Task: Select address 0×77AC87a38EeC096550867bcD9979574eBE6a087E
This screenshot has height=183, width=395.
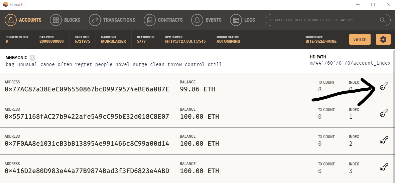Action: 87,89
